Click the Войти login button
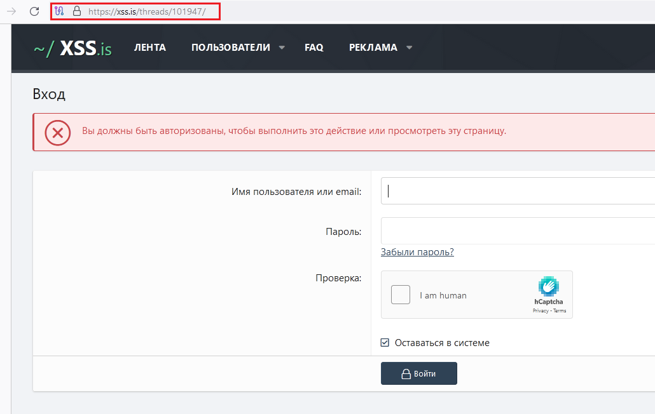Screen dimensions: 655x414 tap(419, 373)
